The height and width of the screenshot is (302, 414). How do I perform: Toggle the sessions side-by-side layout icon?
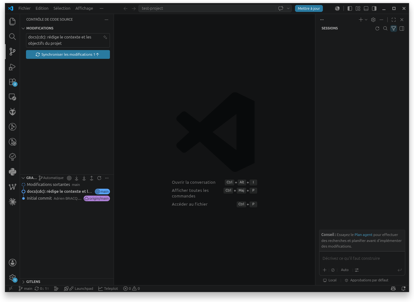click(402, 28)
